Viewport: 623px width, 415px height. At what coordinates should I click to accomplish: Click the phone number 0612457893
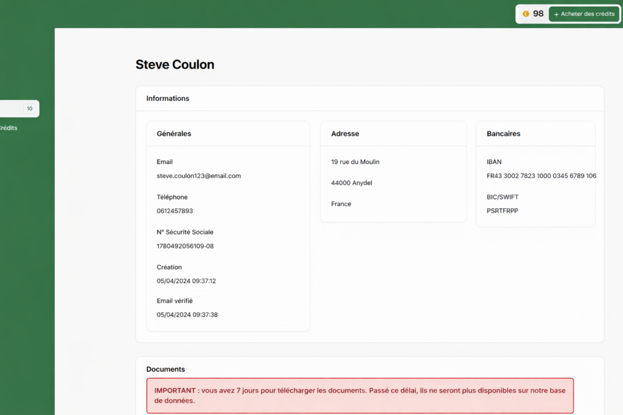tap(175, 211)
